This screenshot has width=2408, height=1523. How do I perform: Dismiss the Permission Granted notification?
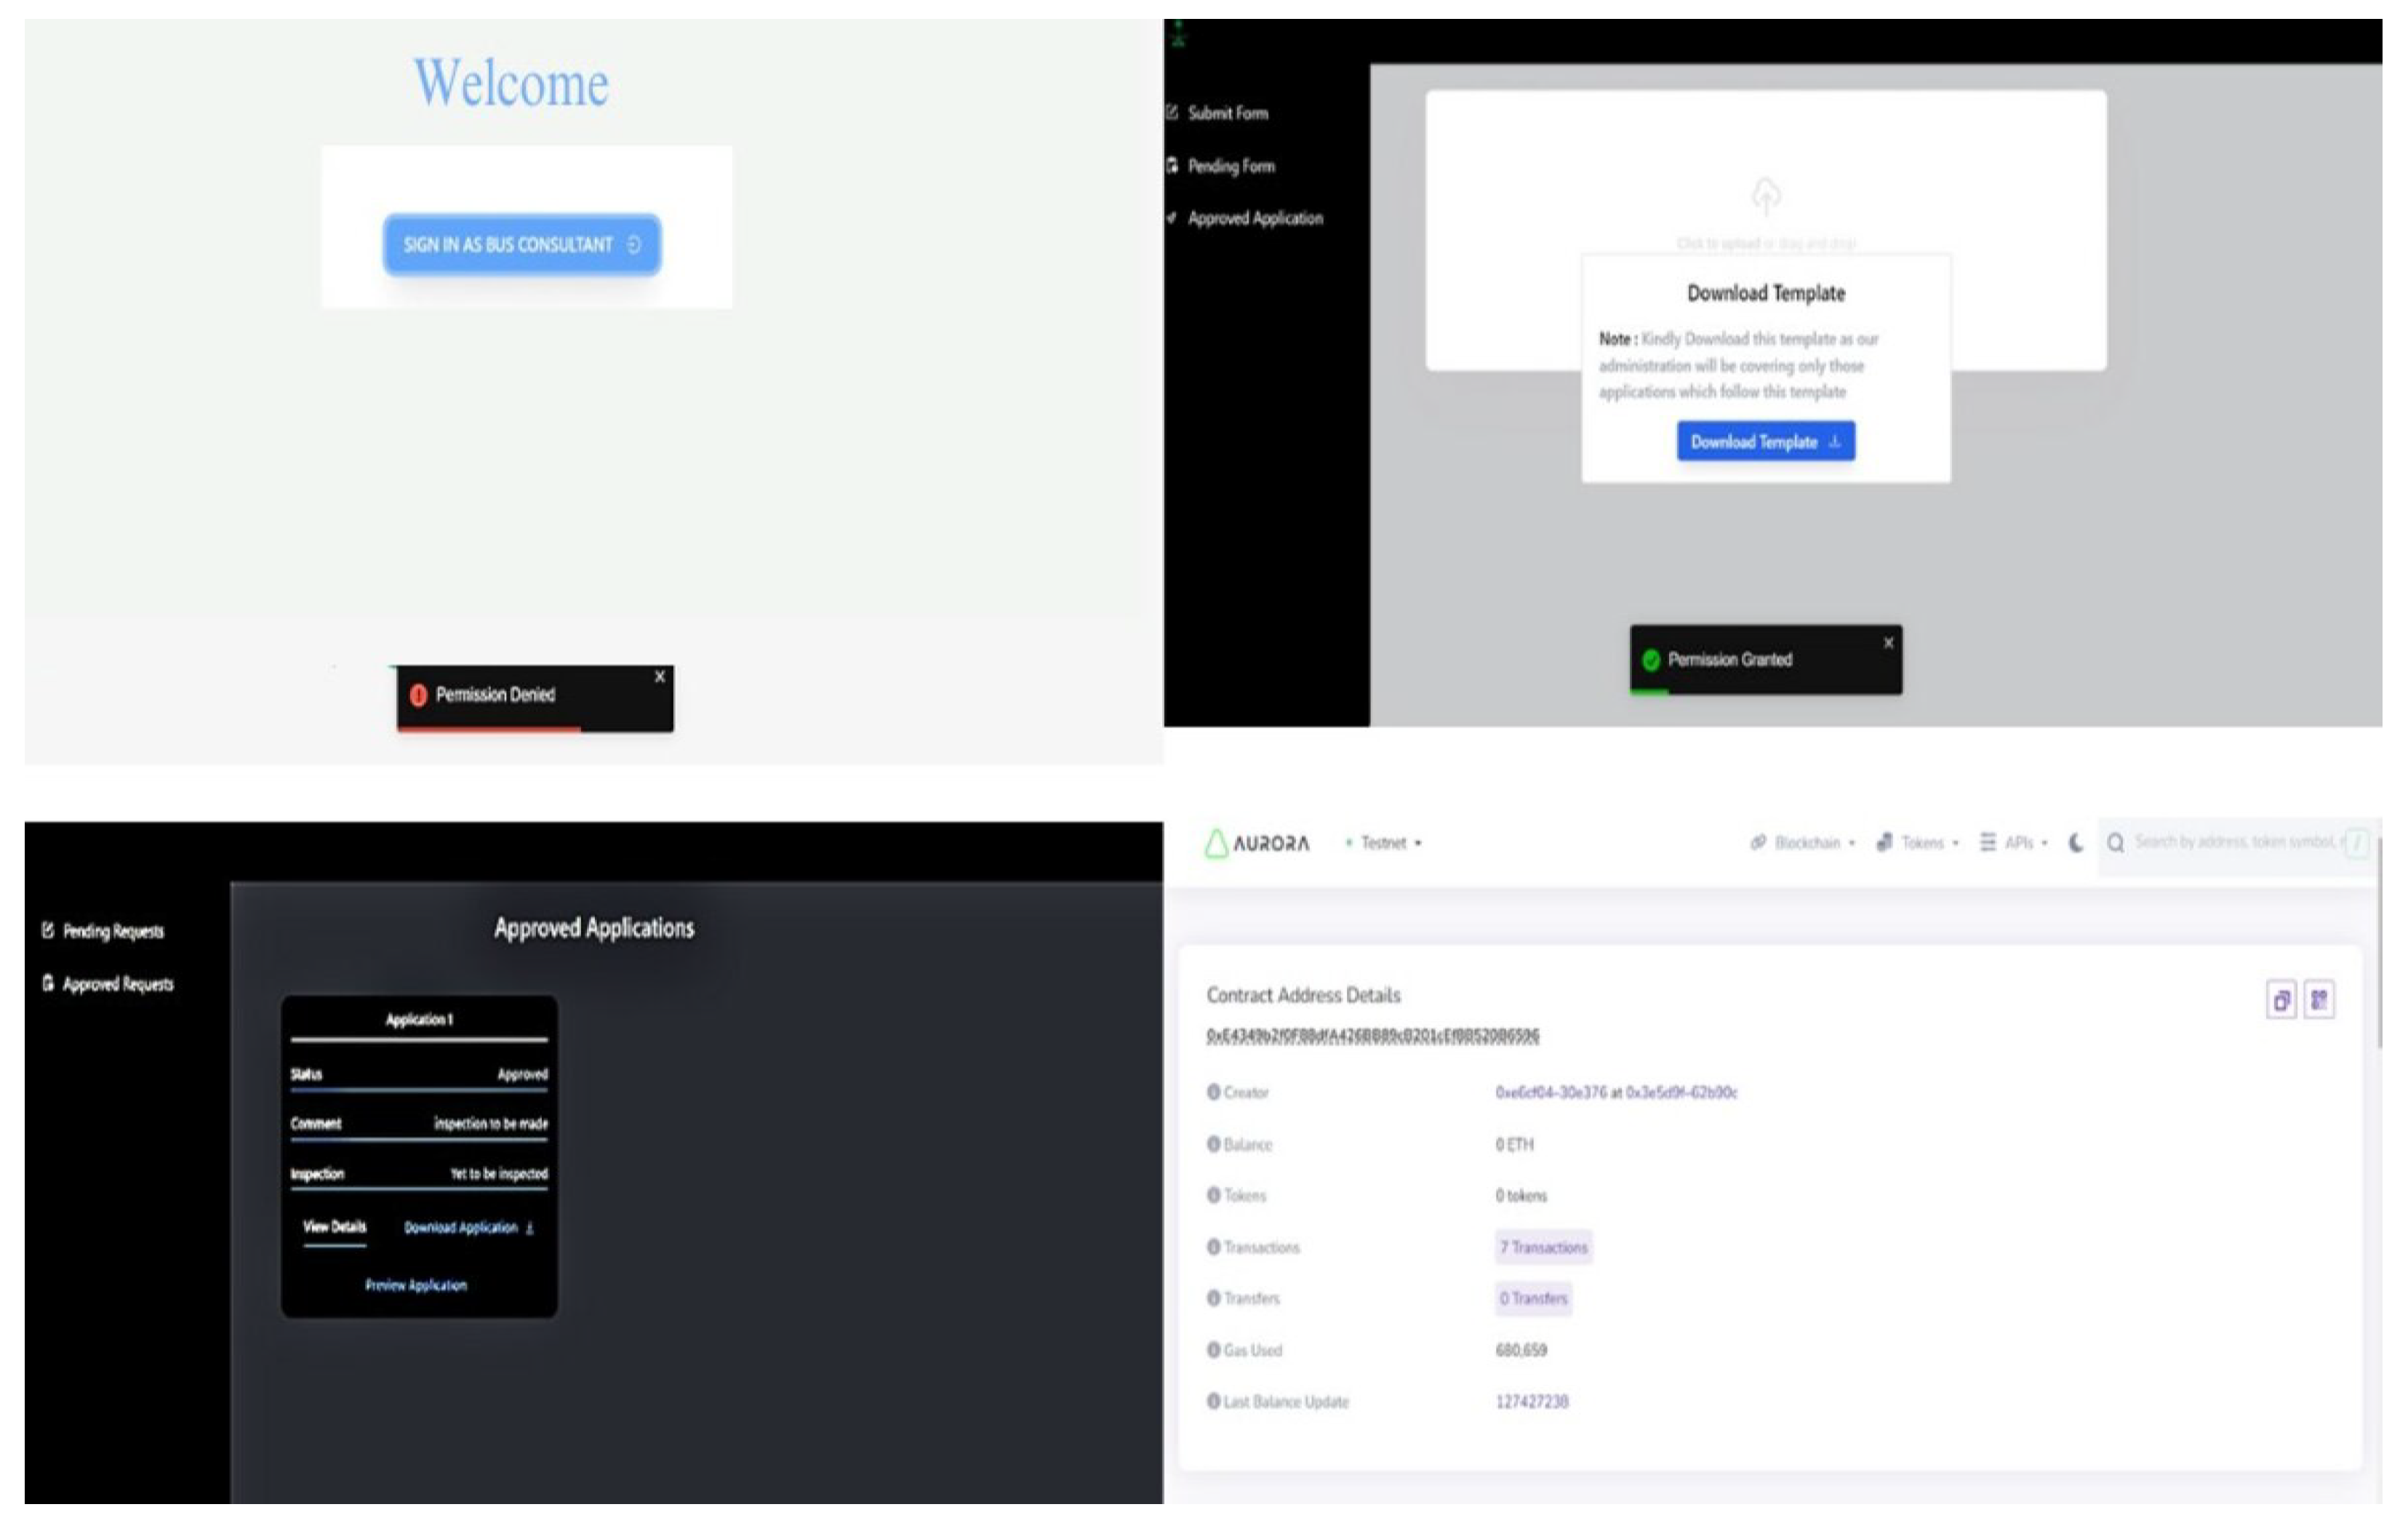1888,643
